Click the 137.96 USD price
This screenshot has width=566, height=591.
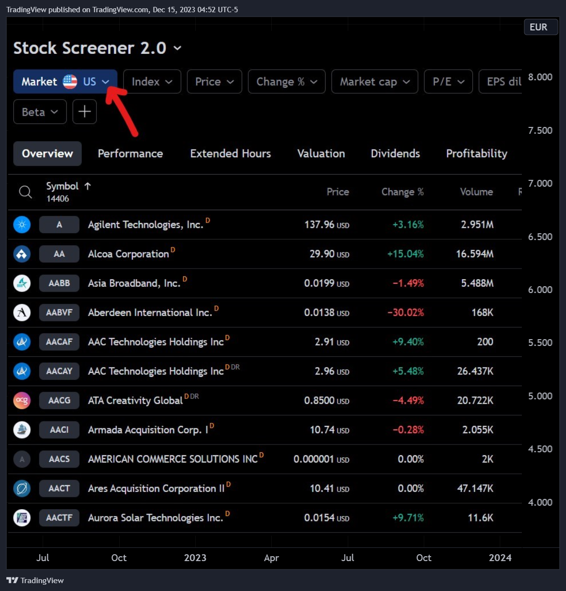(327, 224)
